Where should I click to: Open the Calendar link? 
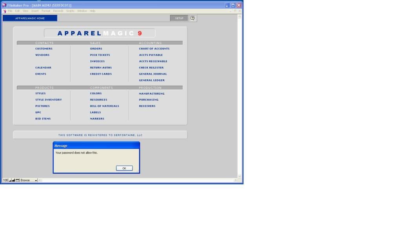point(43,68)
